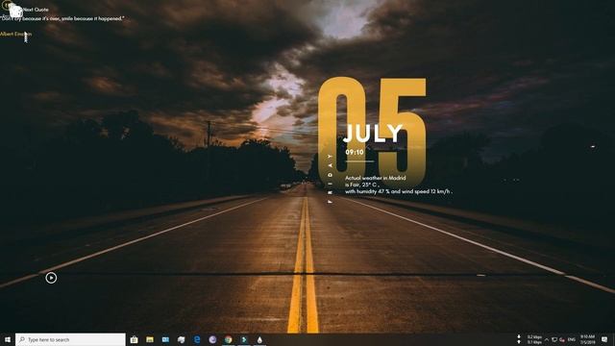
Task: Open Google Chrome from the taskbar
Action: click(x=229, y=339)
